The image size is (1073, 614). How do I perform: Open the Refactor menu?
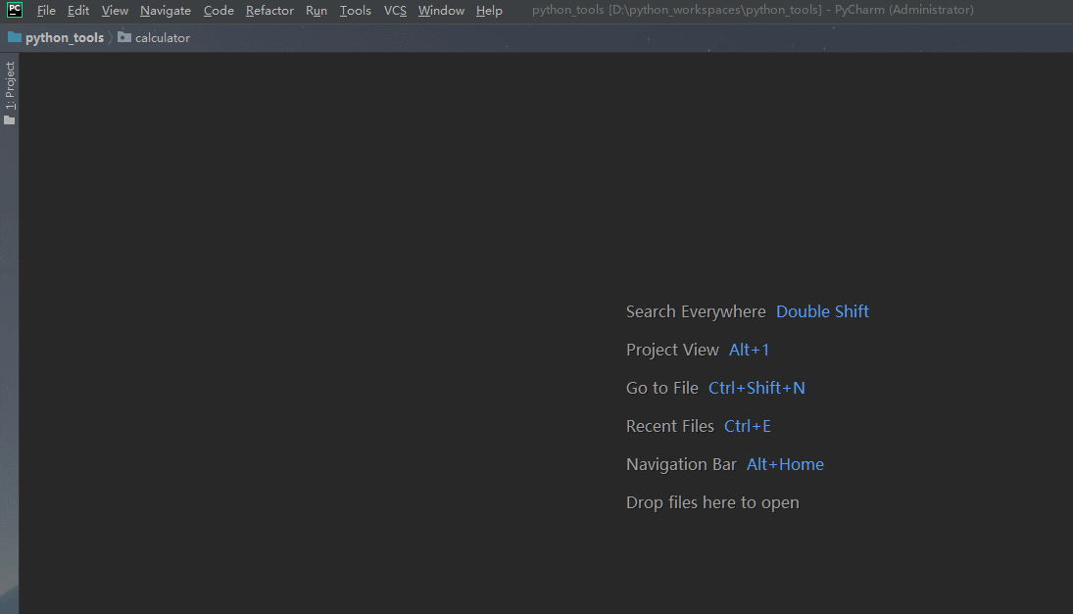[x=269, y=10]
